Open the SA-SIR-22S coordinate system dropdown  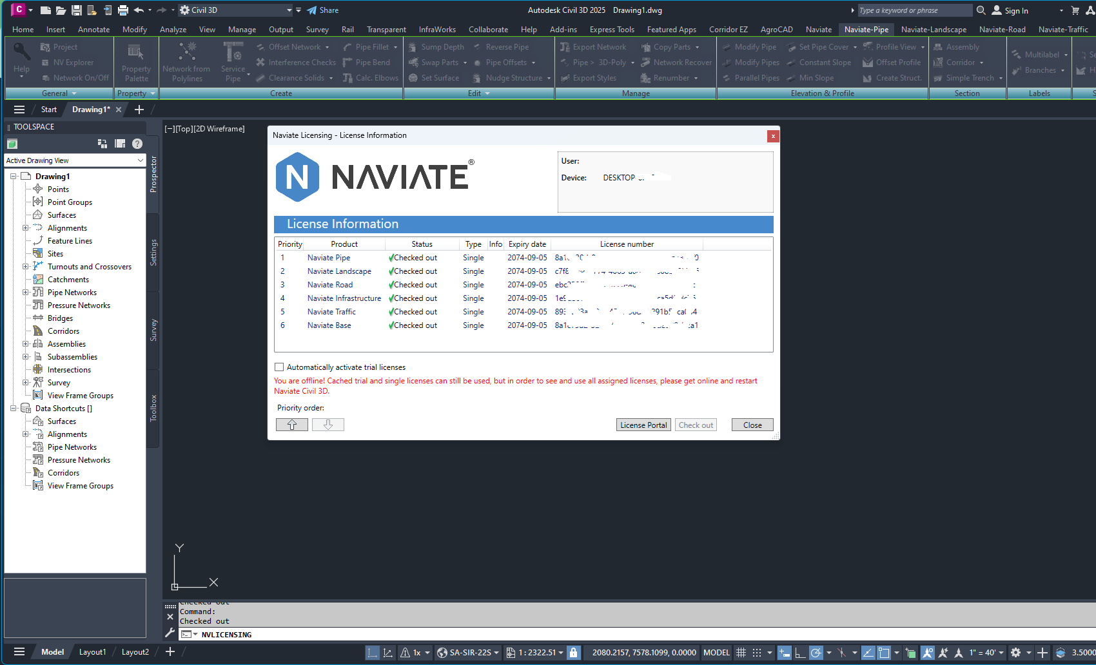(469, 653)
